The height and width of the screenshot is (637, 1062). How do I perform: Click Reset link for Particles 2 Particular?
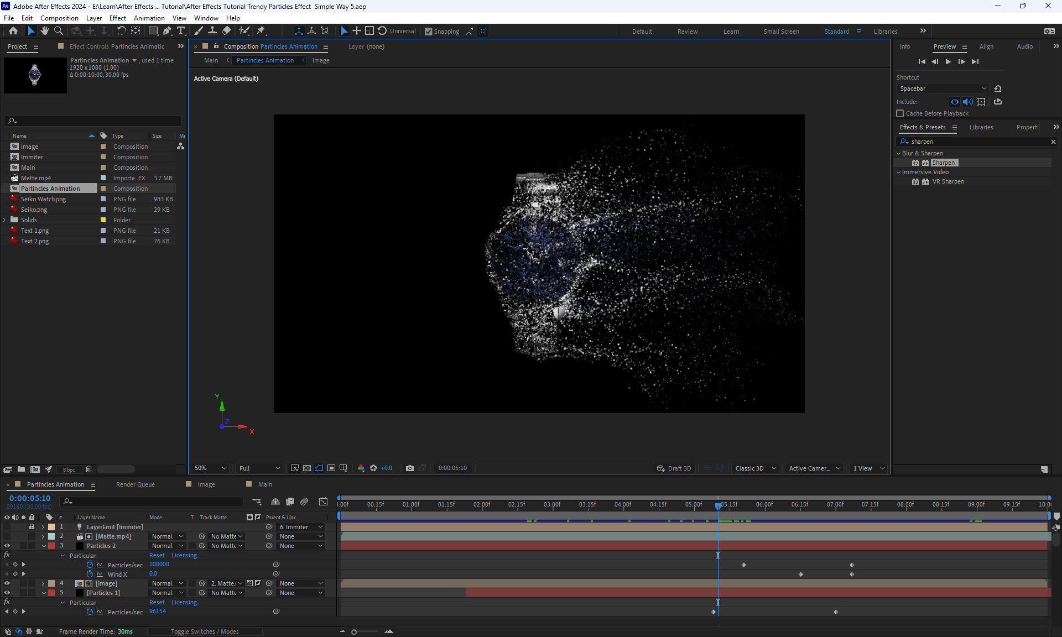[x=157, y=555]
